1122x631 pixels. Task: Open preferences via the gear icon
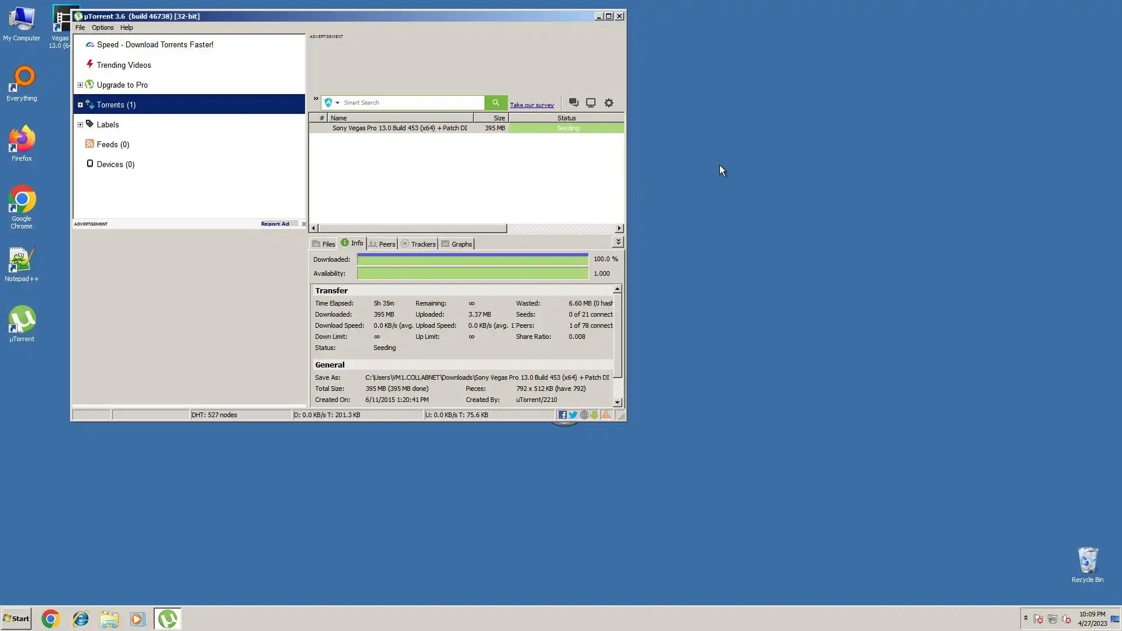[609, 103]
